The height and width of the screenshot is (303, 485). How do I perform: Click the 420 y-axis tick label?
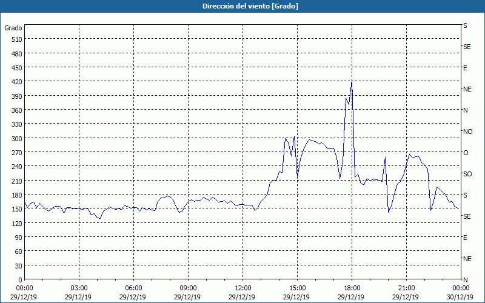17,82
